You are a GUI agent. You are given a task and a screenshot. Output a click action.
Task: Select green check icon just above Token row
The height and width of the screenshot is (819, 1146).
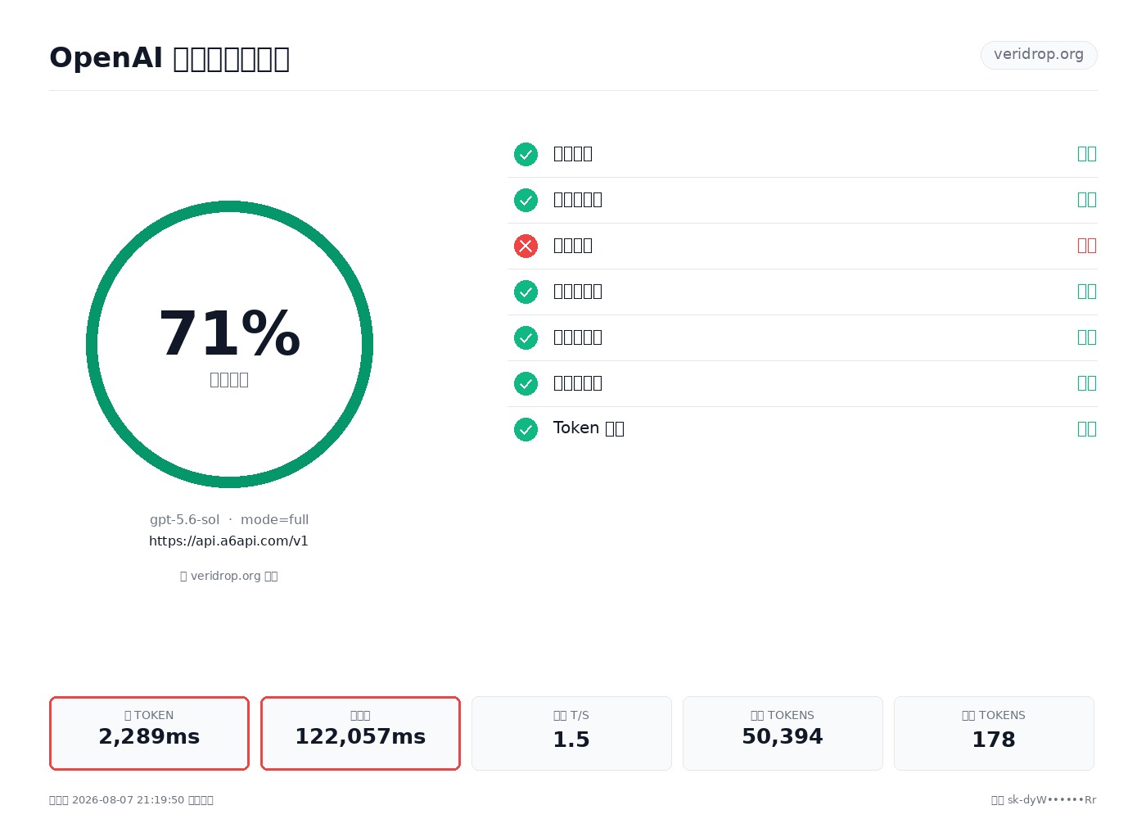pyautogui.click(x=526, y=383)
